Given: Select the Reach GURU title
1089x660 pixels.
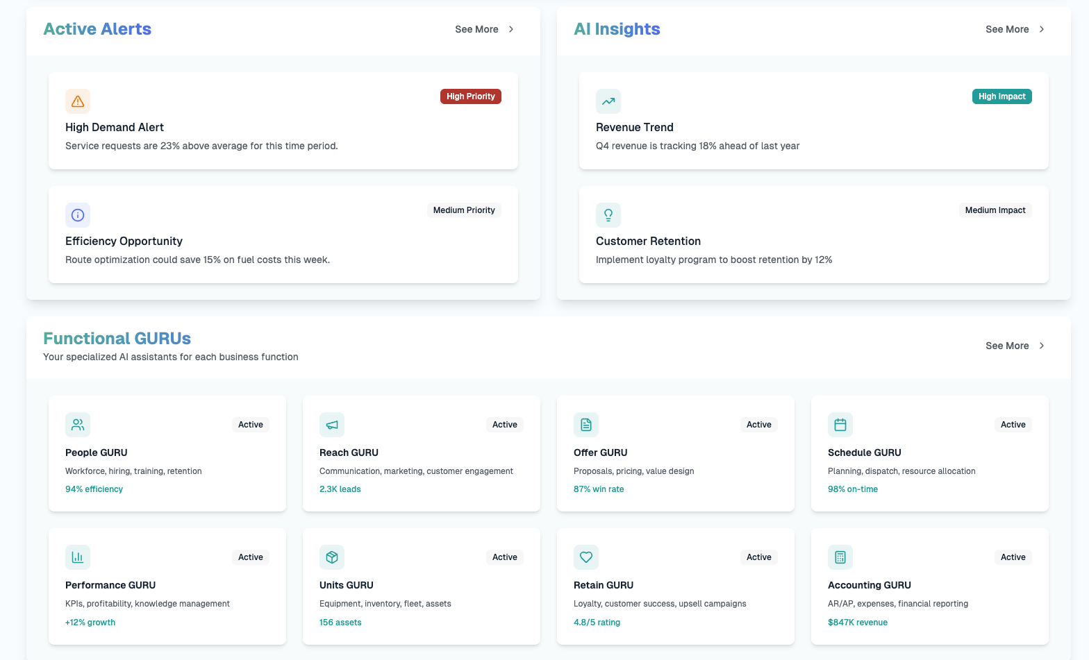Looking at the screenshot, I should [x=349, y=452].
